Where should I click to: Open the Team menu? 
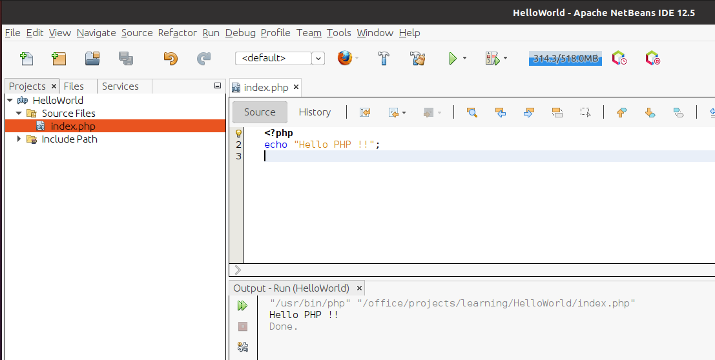tap(309, 33)
